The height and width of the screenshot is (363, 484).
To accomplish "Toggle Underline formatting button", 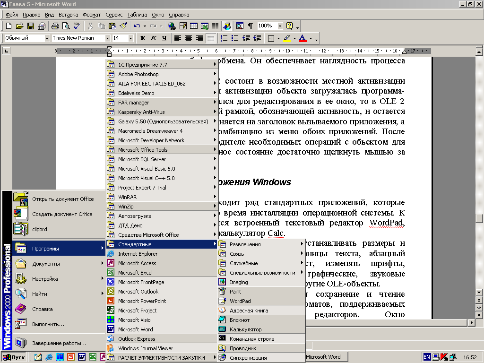I will point(164,38).
